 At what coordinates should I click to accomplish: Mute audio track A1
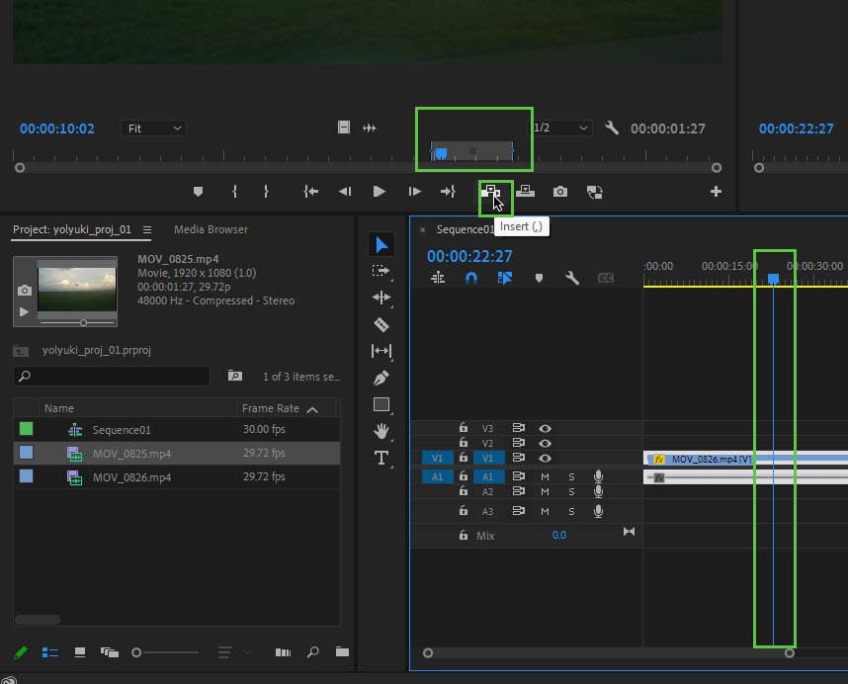[545, 476]
